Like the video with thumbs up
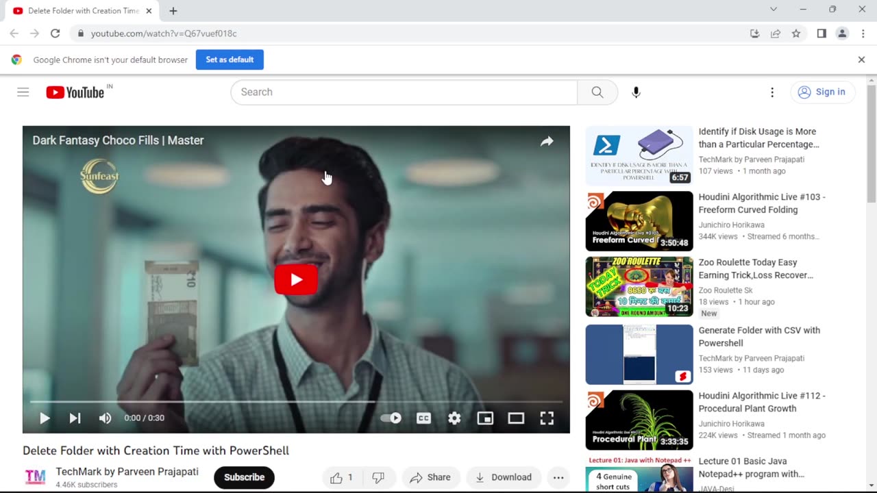 coord(341,477)
